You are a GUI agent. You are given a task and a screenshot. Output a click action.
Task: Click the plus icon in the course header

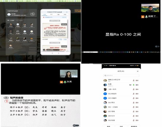pos(67,12)
